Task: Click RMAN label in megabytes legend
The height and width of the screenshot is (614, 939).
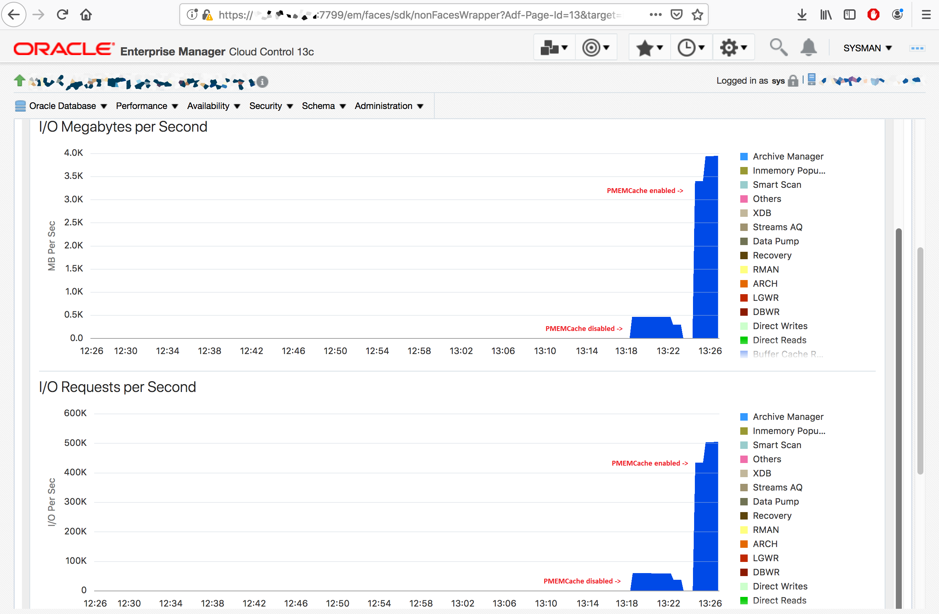Action: (766, 270)
